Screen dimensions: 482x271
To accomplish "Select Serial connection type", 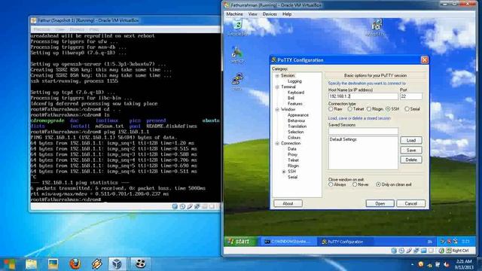I will (x=407, y=109).
